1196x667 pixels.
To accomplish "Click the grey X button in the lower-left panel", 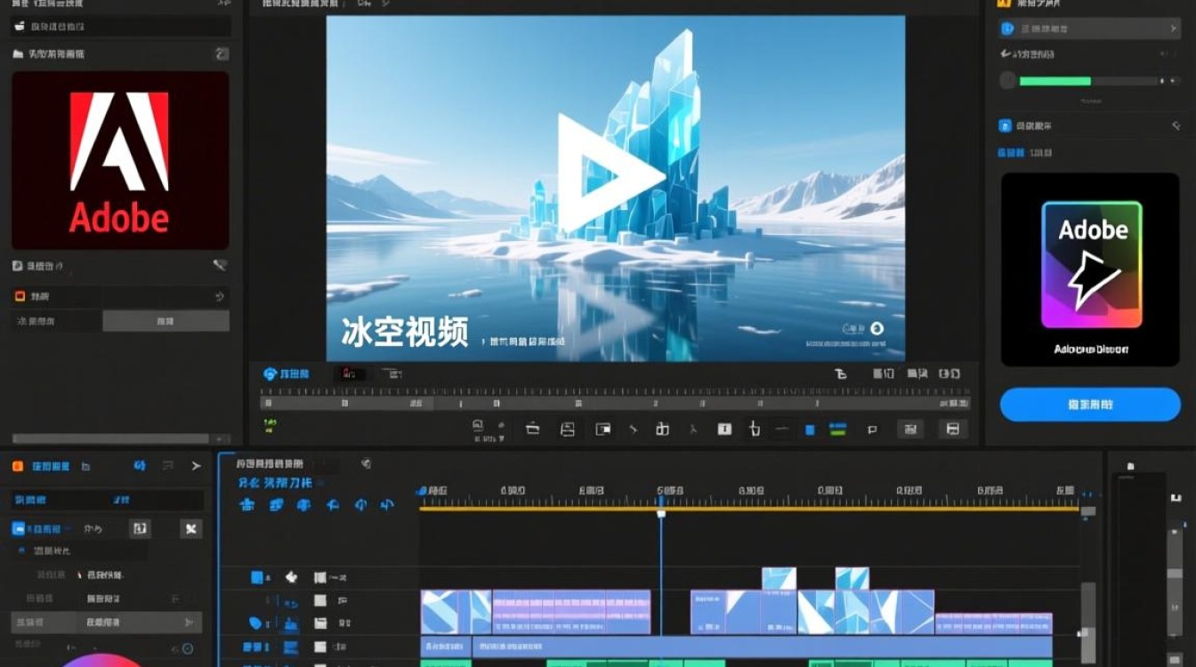I will coord(190,529).
